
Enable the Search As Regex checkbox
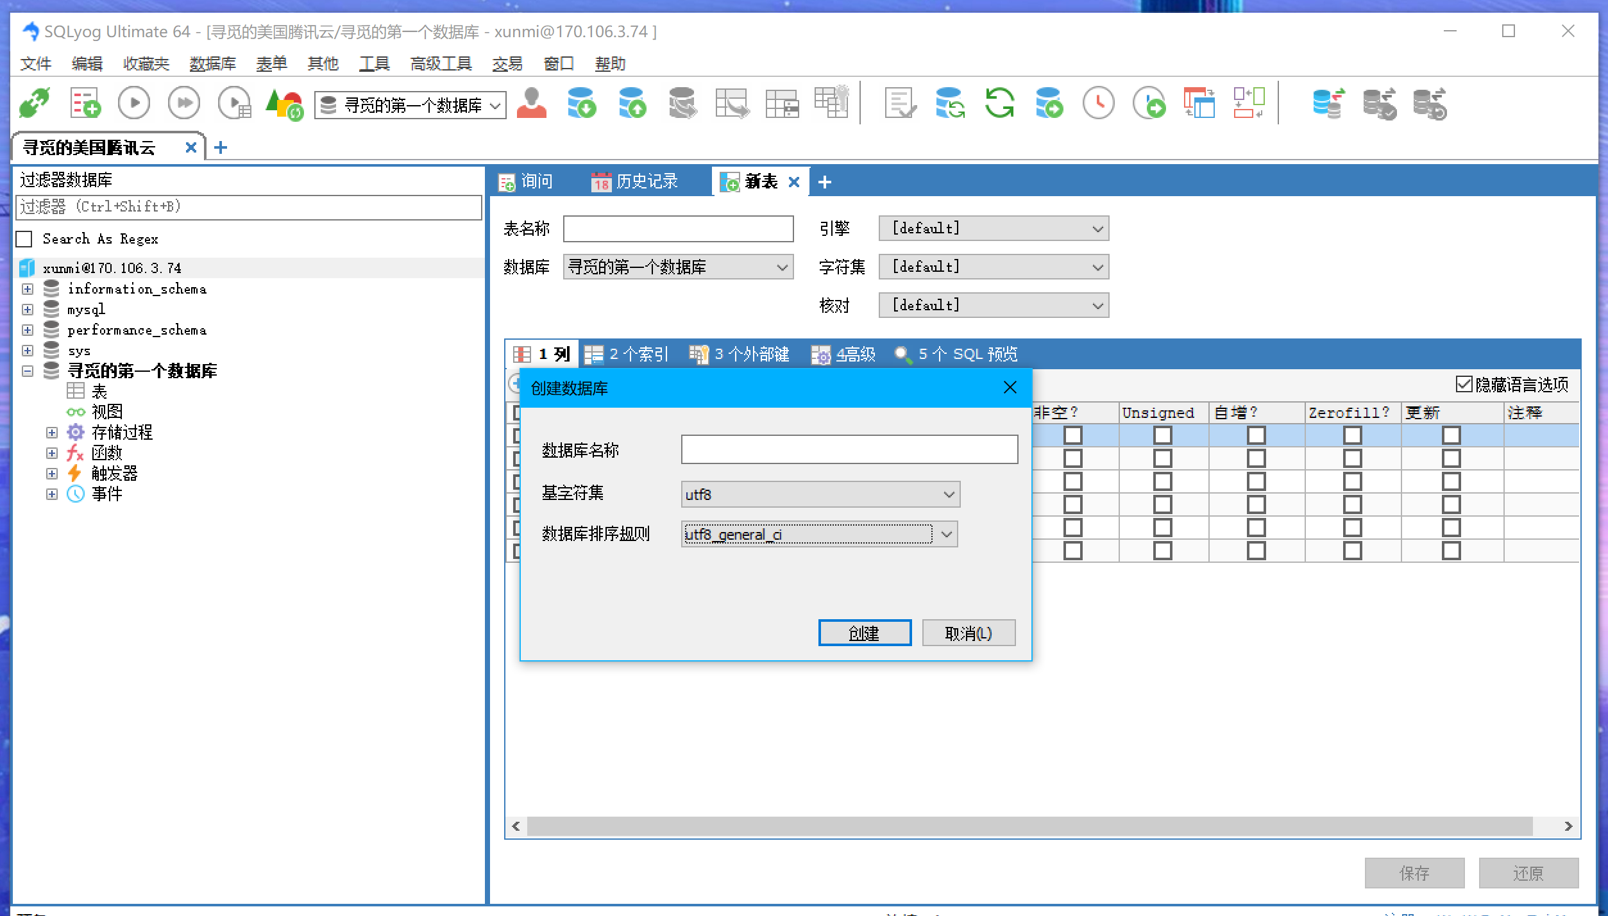24,239
